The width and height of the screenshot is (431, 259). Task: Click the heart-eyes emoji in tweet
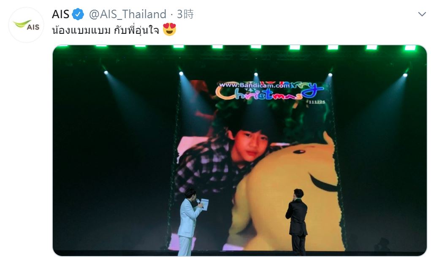pyautogui.click(x=169, y=30)
